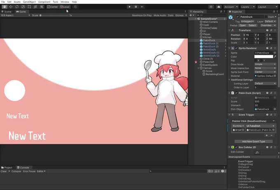
Task: Click the Pause button
Action: [x=136, y=7]
